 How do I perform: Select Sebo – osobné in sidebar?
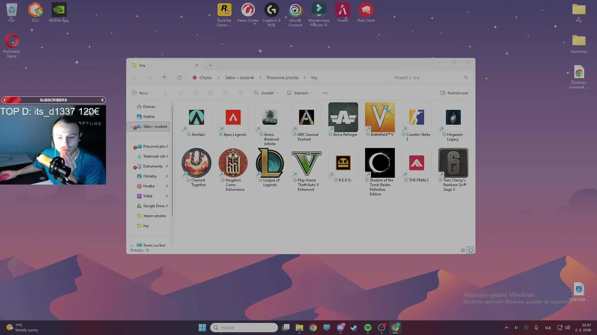[x=149, y=127]
